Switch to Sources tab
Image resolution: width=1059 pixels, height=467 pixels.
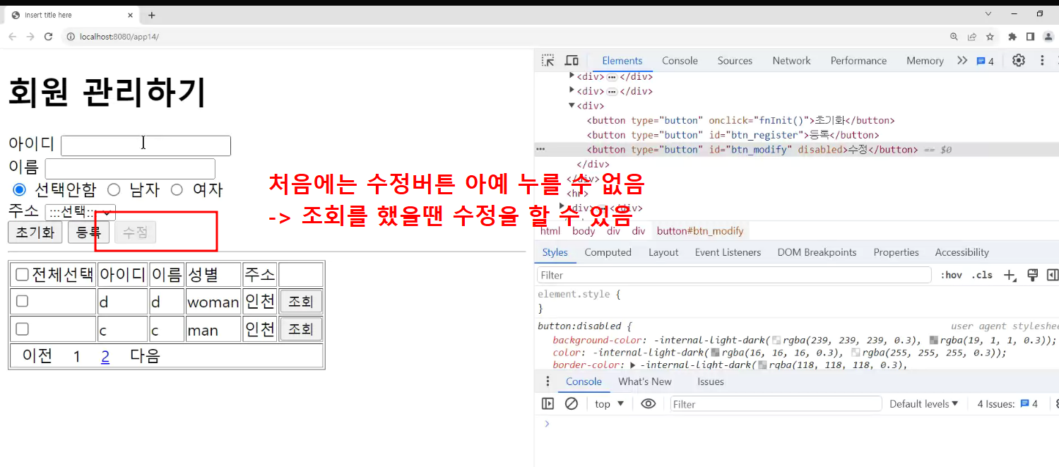coord(735,61)
